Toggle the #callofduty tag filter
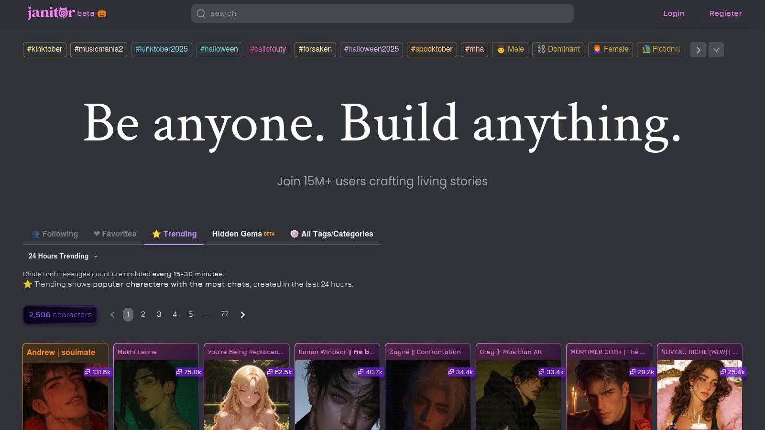765x430 pixels. (268, 49)
